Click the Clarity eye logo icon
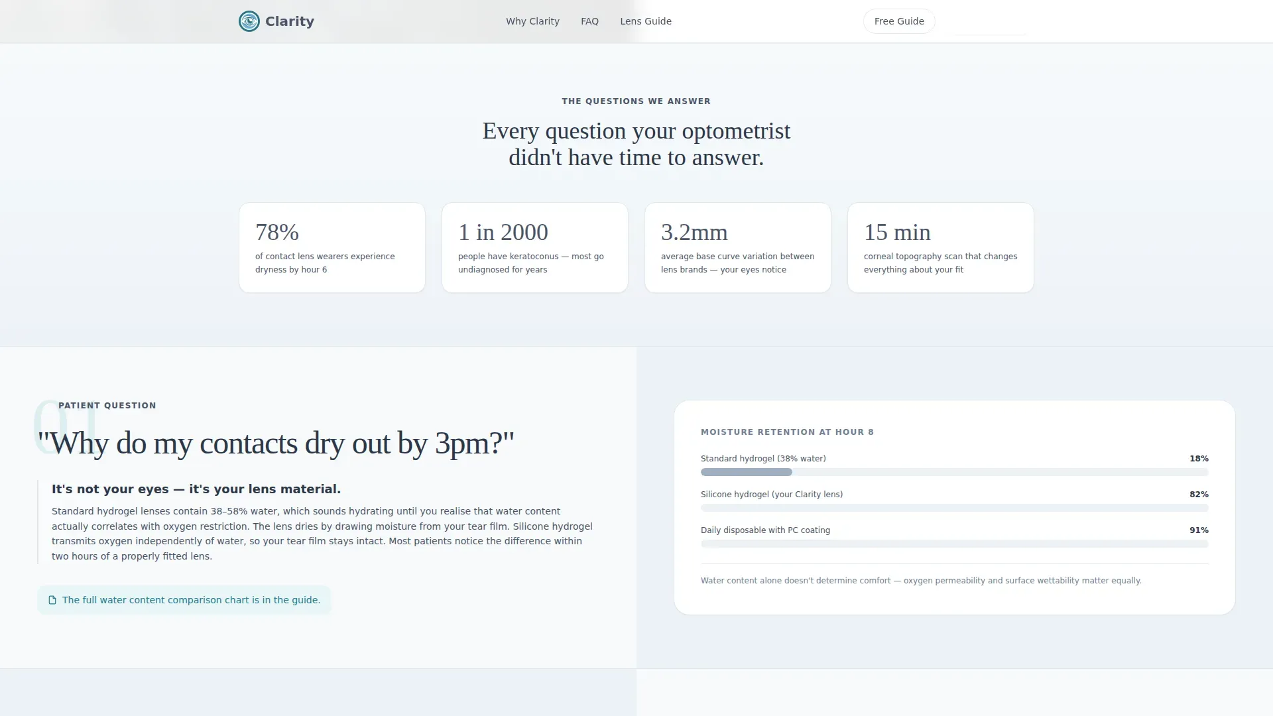Screen dimensions: 1273x716 (249, 21)
